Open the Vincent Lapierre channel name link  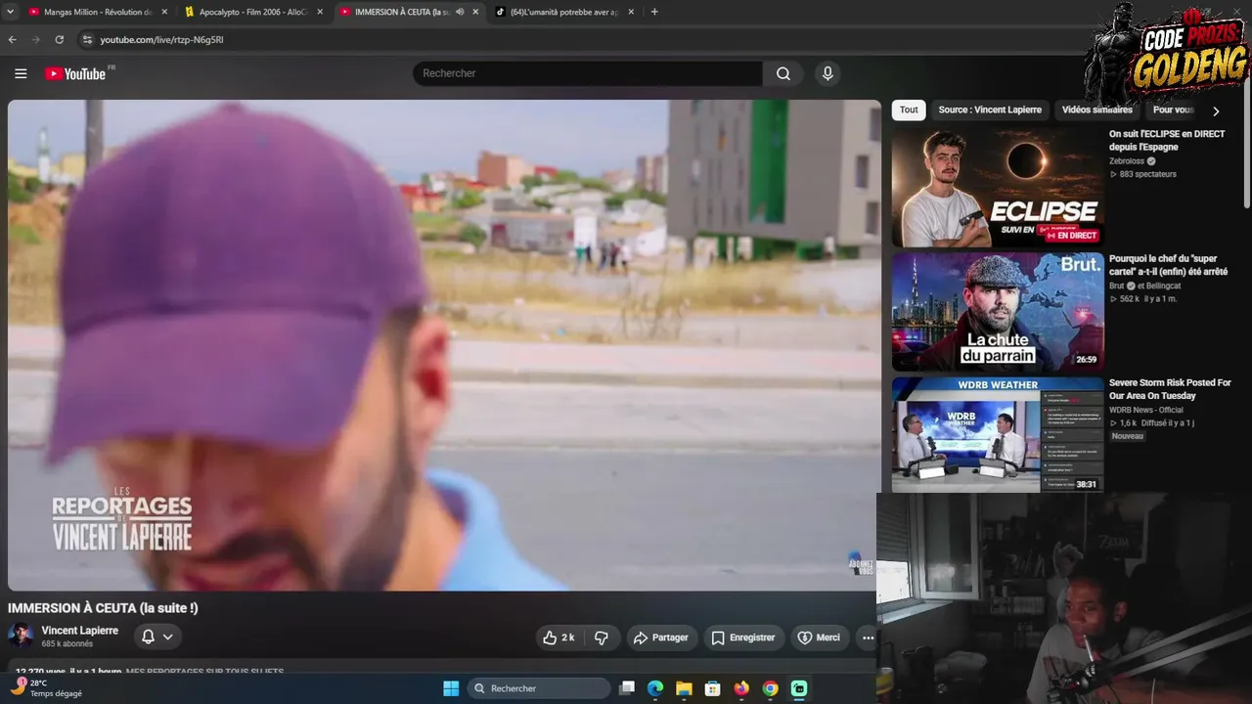click(x=80, y=631)
